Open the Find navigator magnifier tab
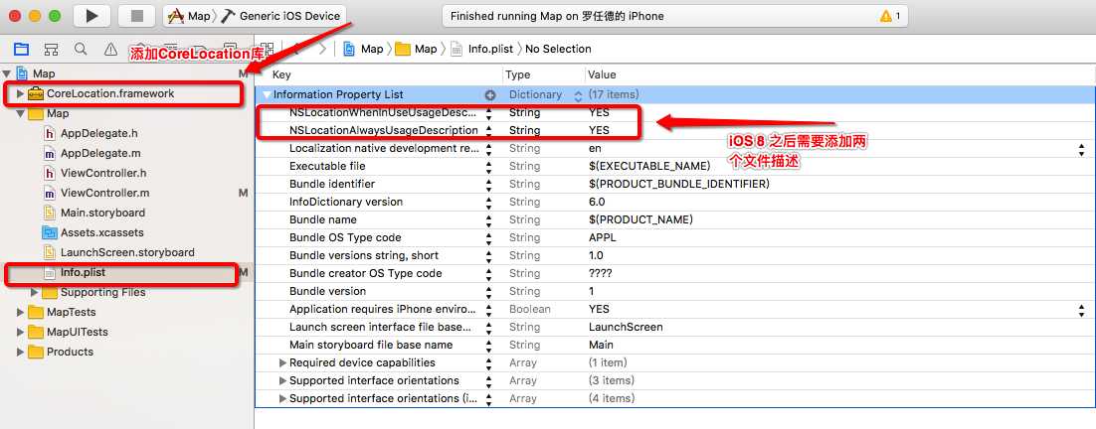 pyautogui.click(x=82, y=49)
